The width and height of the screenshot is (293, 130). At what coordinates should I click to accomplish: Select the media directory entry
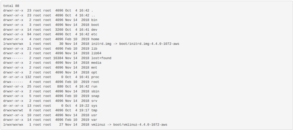[96, 63]
